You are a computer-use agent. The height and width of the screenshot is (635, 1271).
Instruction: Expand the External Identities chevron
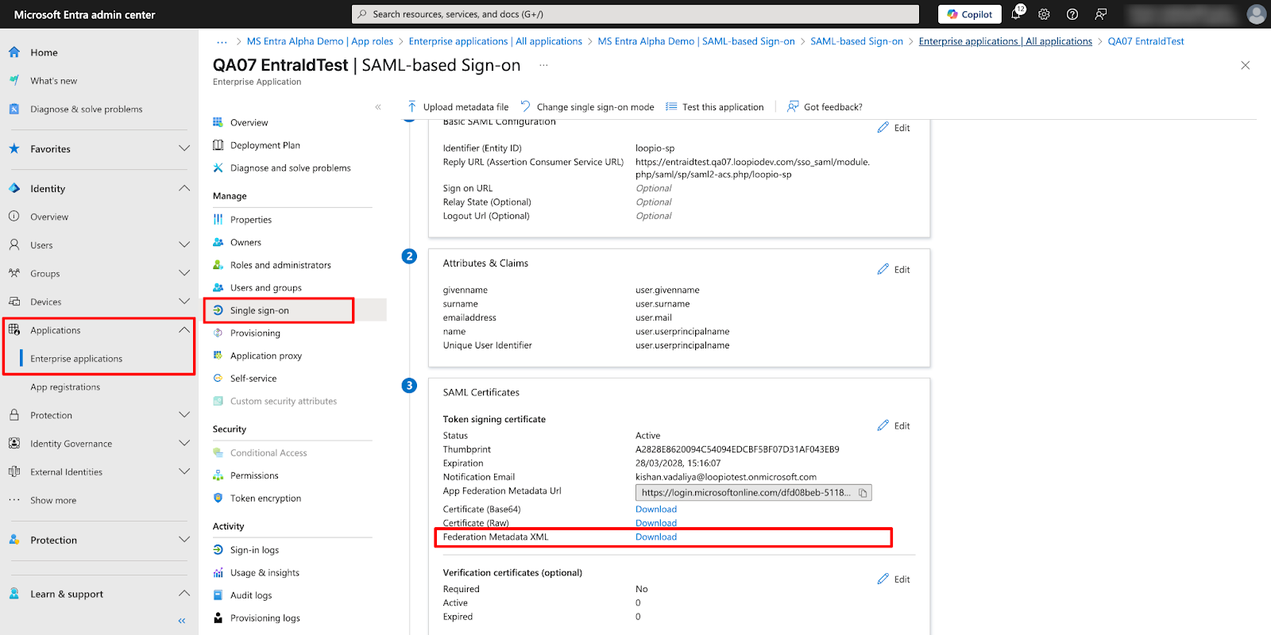(184, 471)
